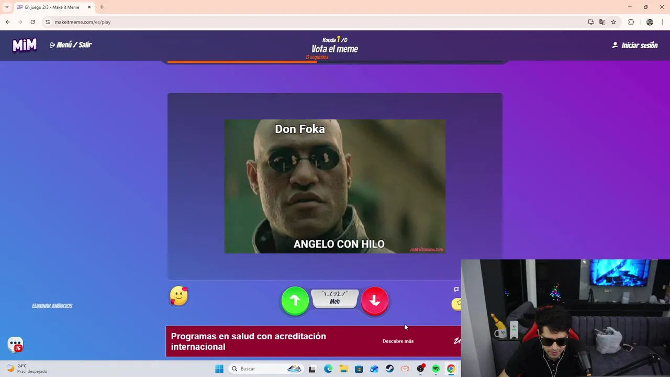Open OBS Studio from the taskbar
670x377 pixels.
420,369
